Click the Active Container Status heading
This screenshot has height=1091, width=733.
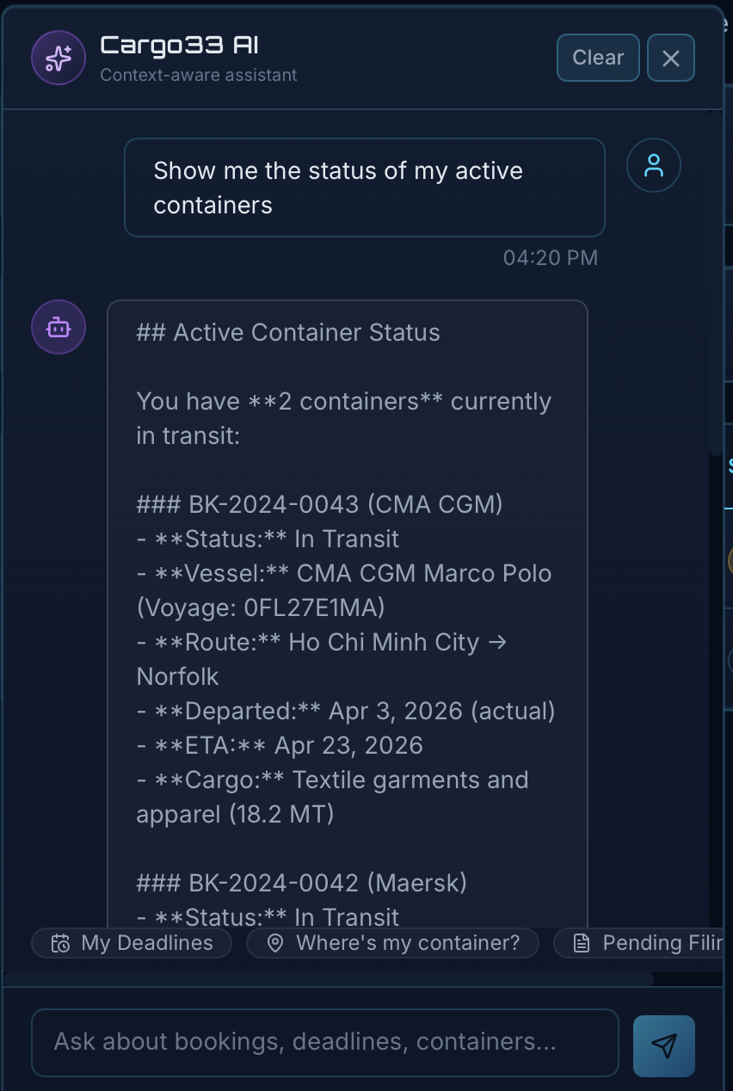[x=288, y=333]
